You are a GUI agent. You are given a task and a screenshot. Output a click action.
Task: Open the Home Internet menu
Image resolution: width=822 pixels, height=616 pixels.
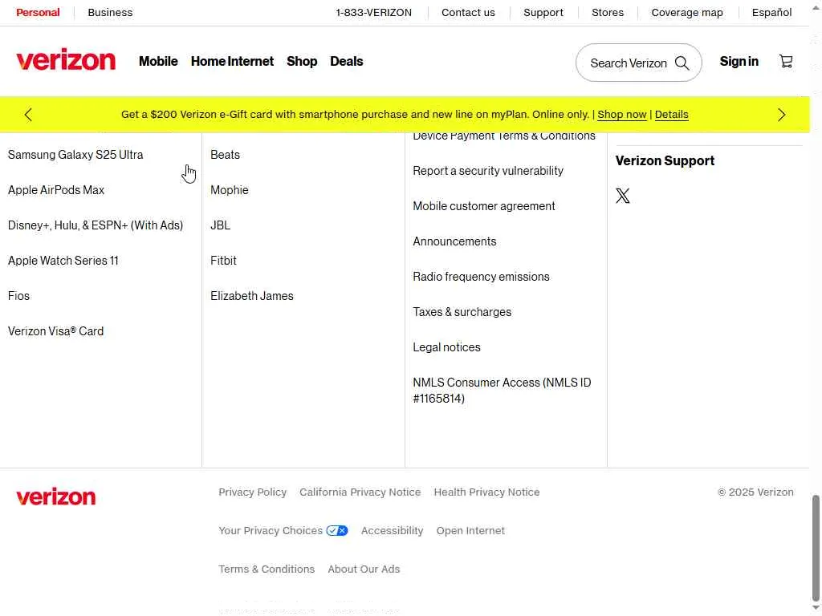click(232, 62)
